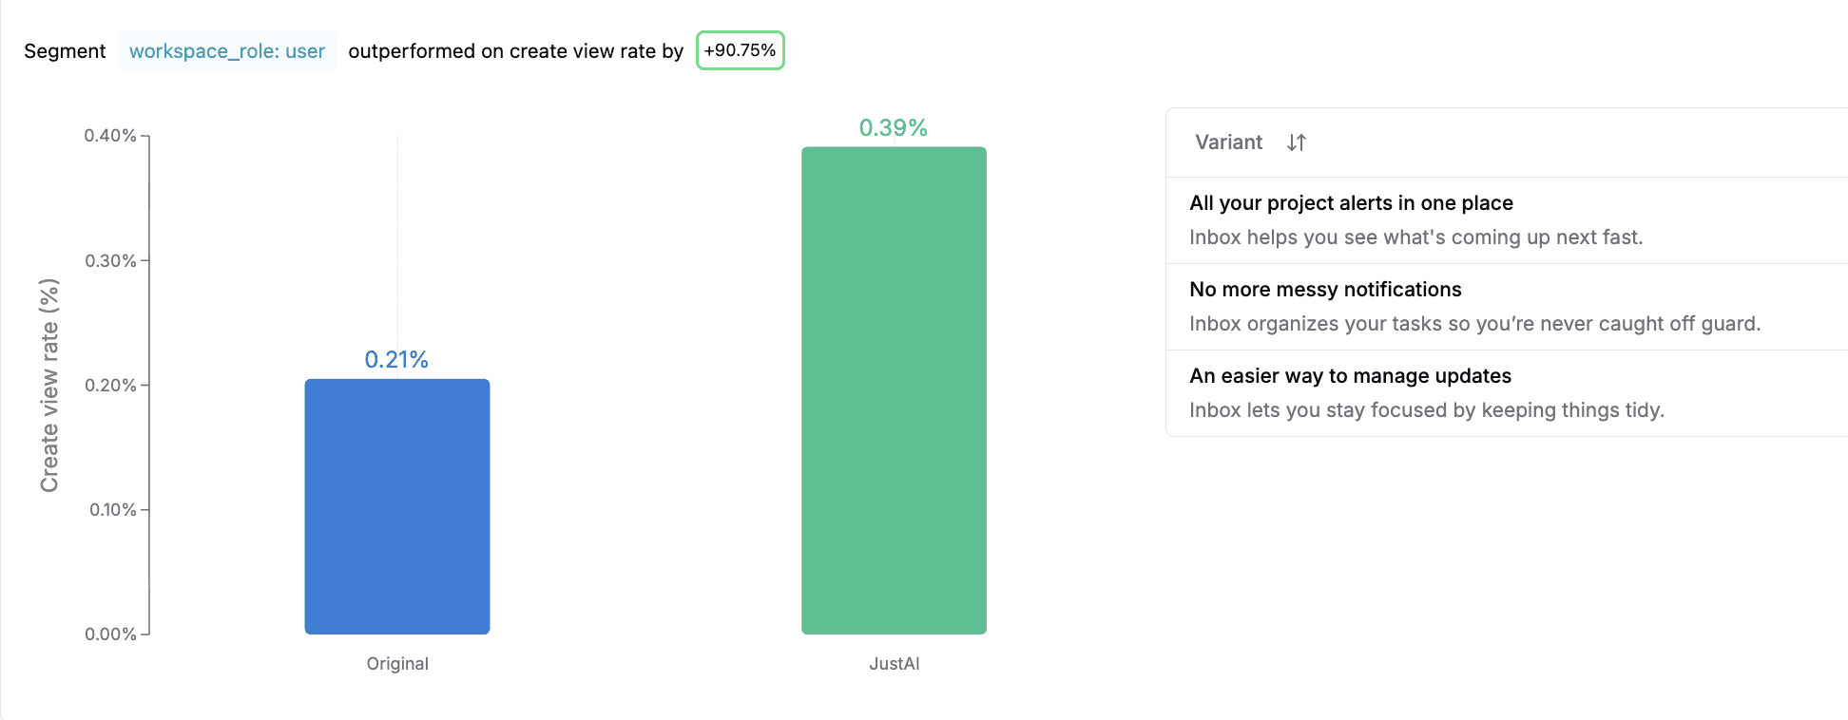Viewport: 1848px width, 720px height.
Task: Click the 0.20% y-axis tick label
Action: pos(110,385)
